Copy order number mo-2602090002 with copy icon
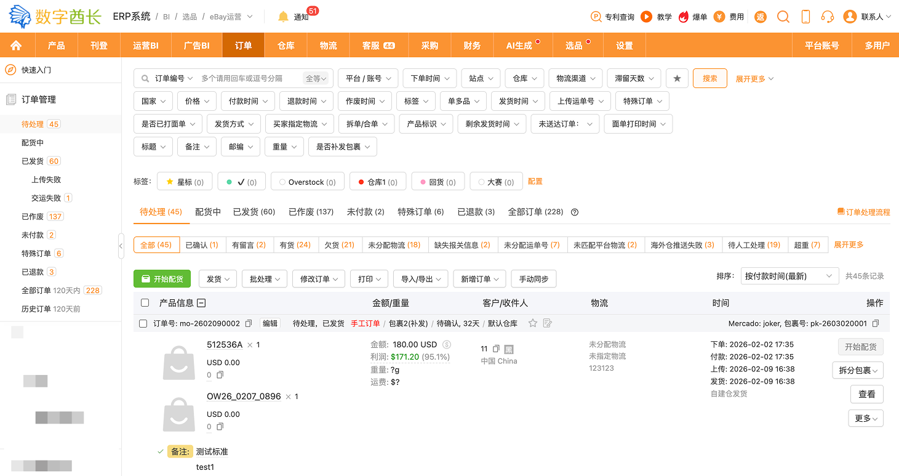Image resolution: width=899 pixels, height=476 pixels. [x=249, y=323]
